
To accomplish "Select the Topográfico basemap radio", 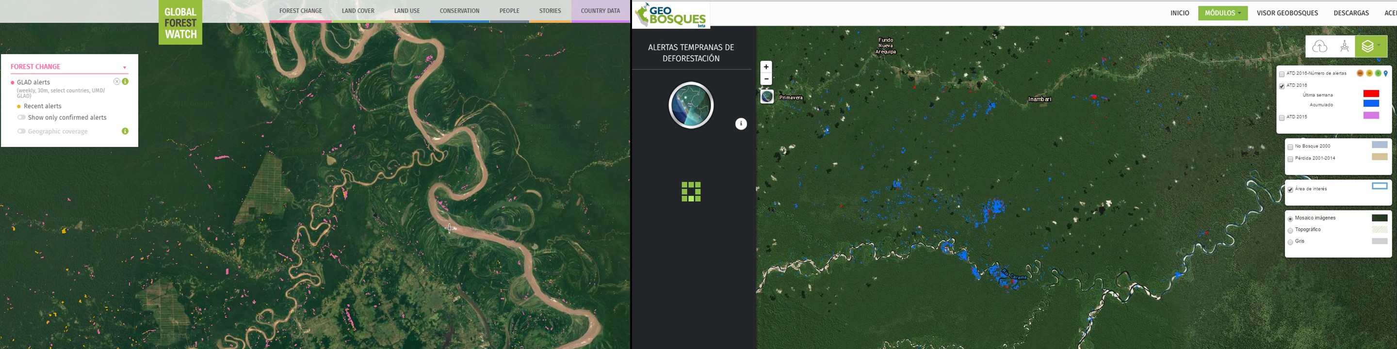I will [1290, 230].
